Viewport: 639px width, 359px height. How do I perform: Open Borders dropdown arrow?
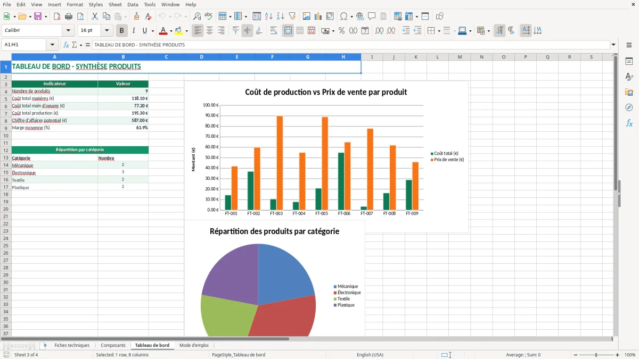tap(438, 31)
